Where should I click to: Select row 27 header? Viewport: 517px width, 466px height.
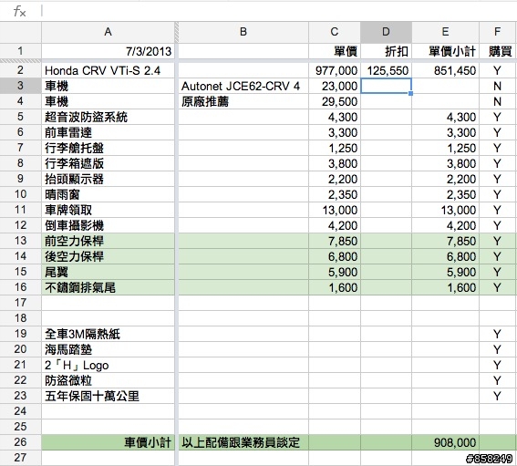[20, 458]
